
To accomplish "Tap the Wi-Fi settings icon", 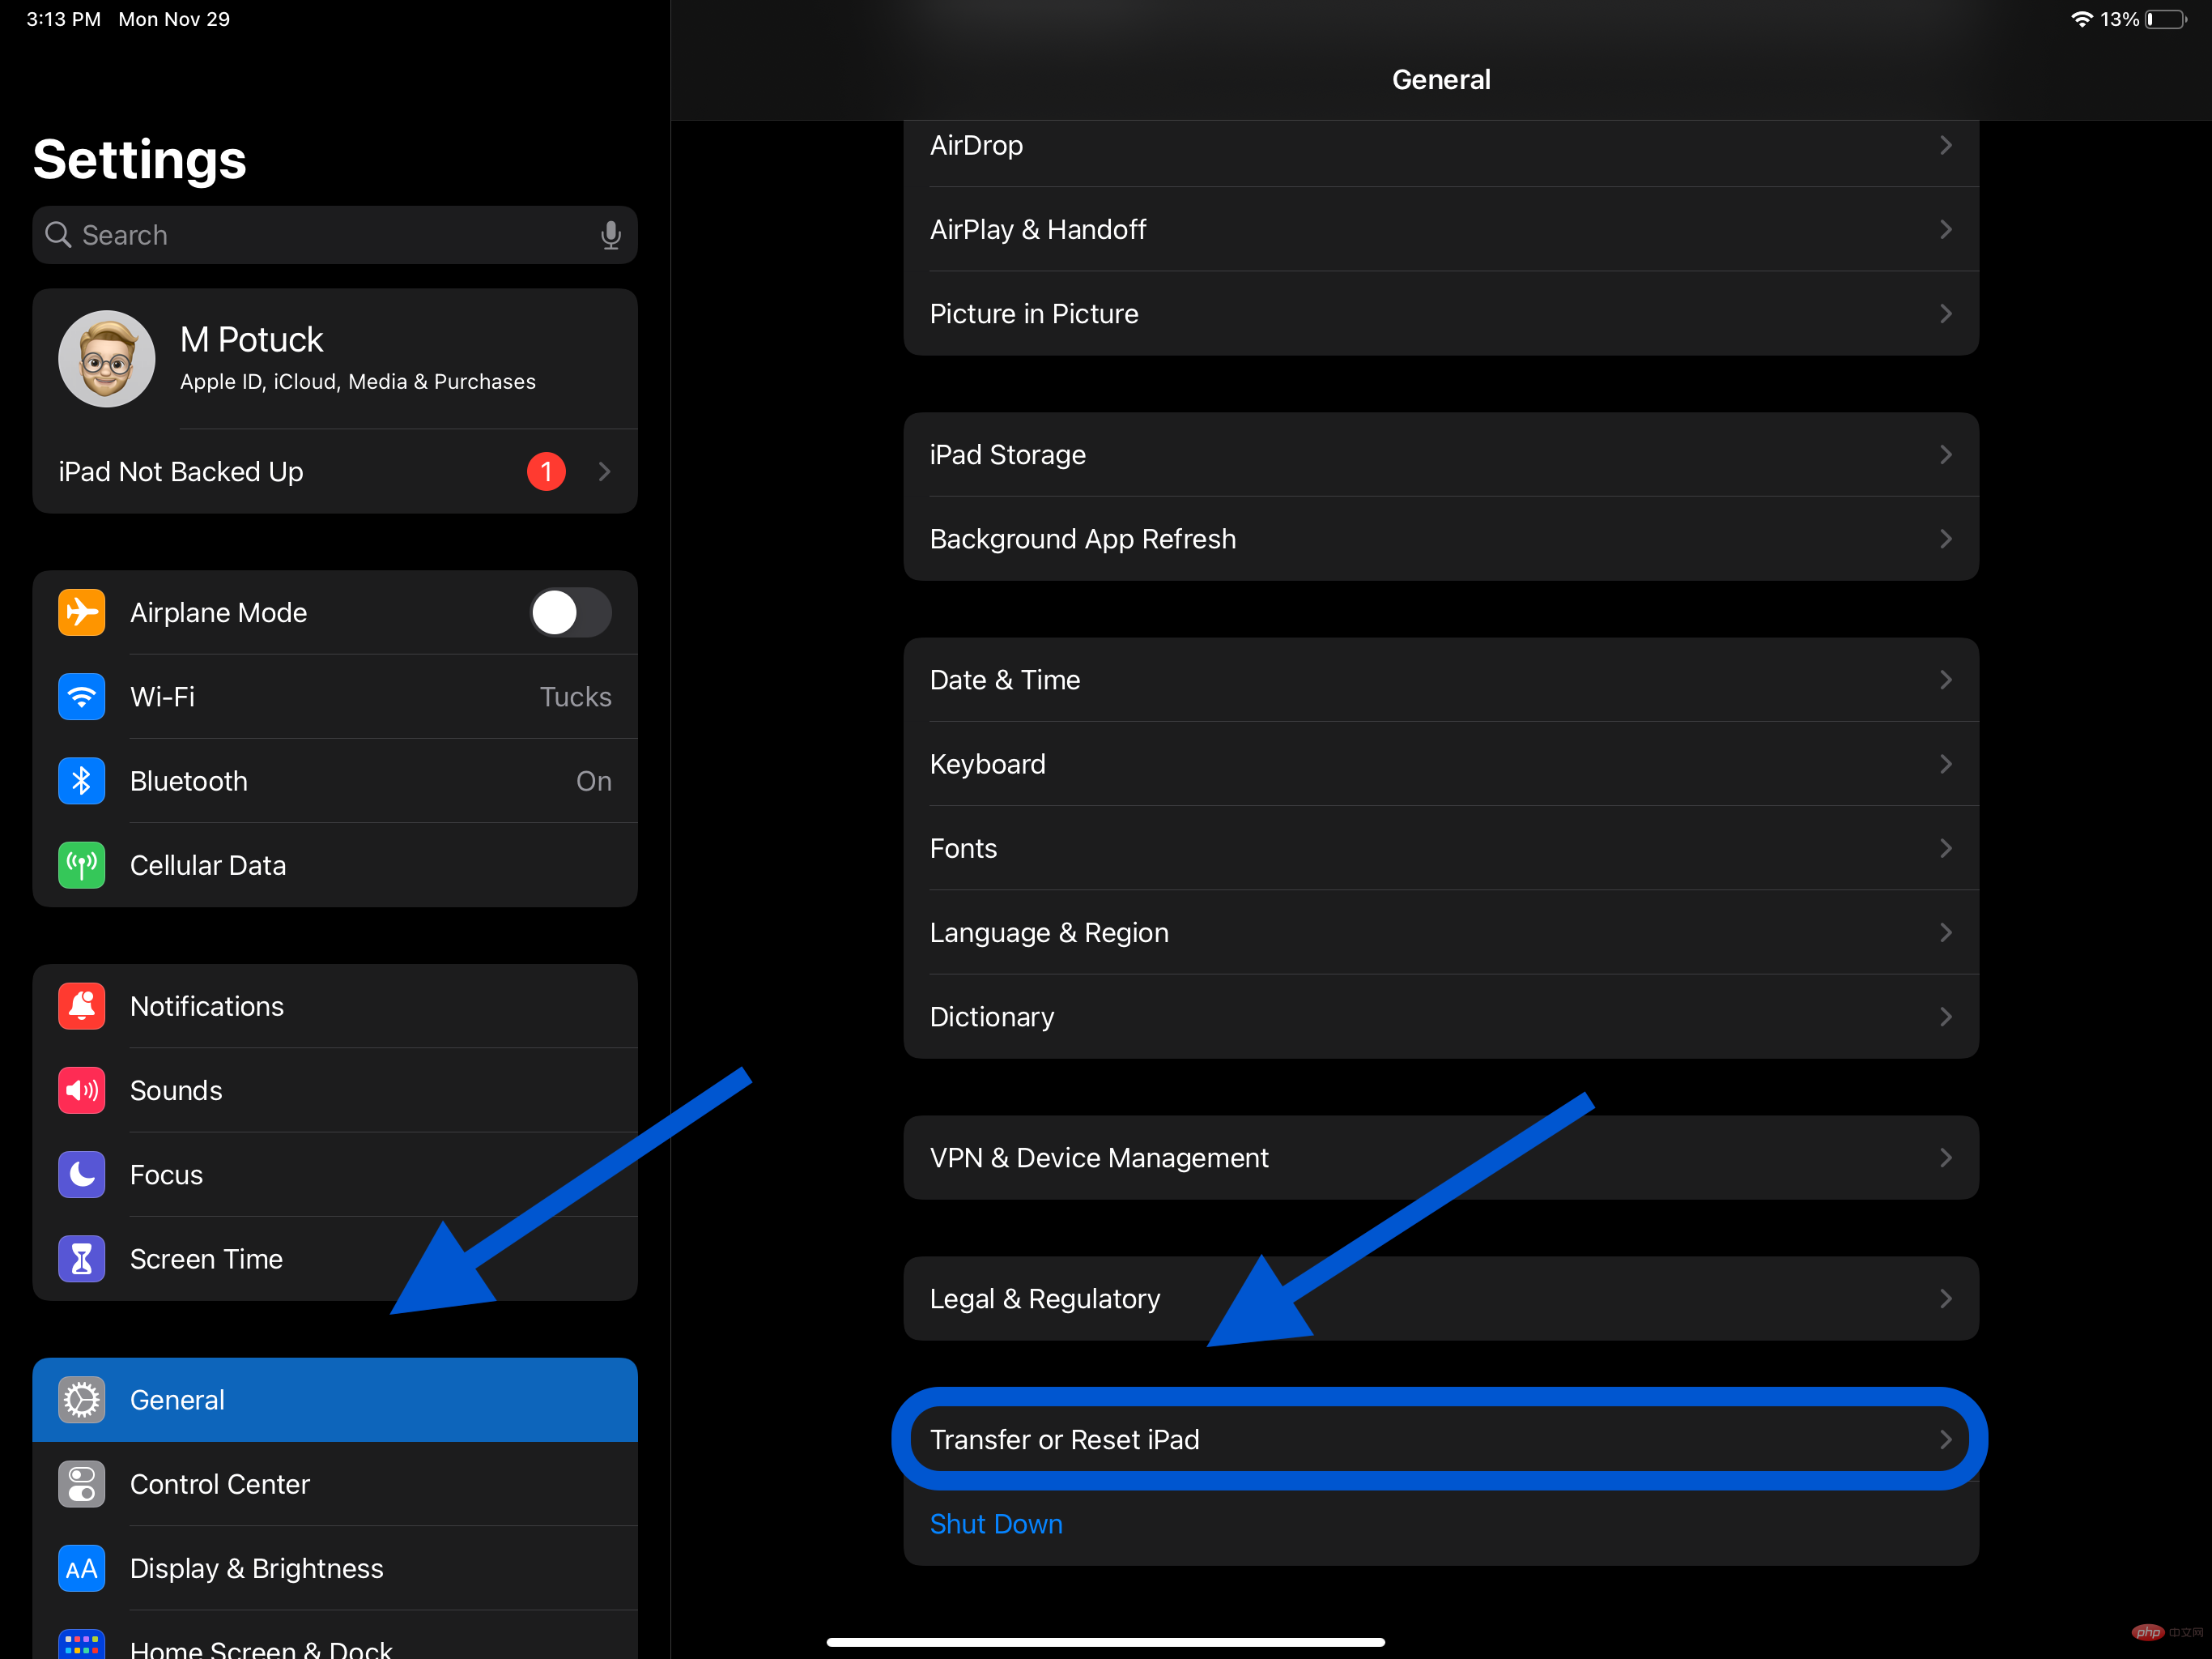I will point(83,695).
